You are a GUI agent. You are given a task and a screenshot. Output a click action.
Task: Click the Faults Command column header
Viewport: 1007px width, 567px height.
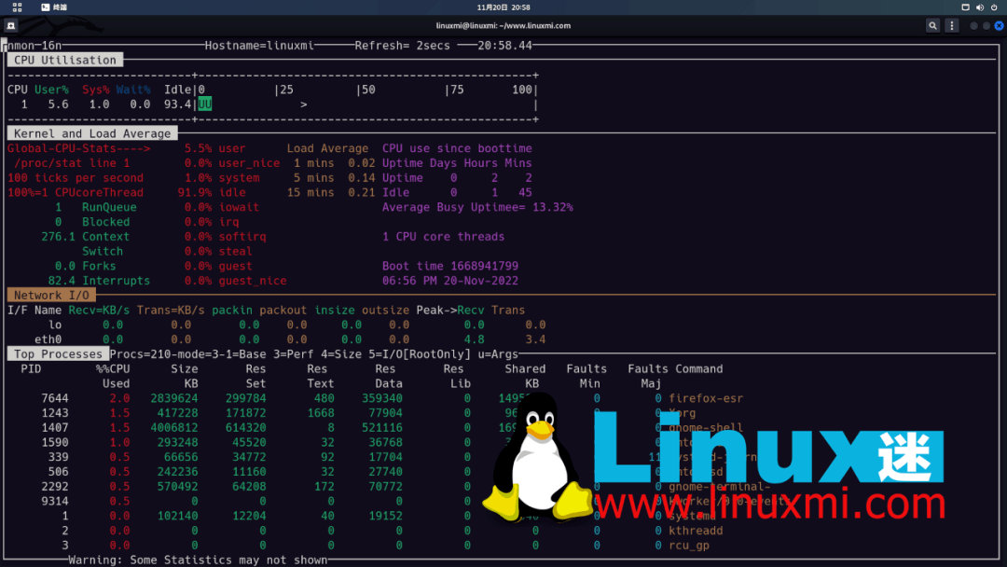(675, 369)
